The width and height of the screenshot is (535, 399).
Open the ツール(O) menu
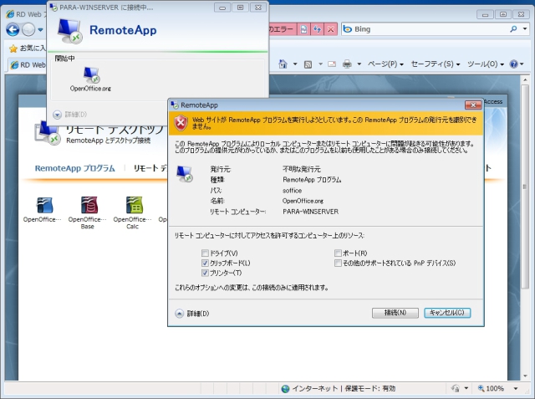[x=485, y=64]
